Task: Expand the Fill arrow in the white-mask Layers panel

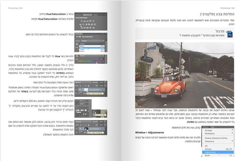Action: click(105, 86)
